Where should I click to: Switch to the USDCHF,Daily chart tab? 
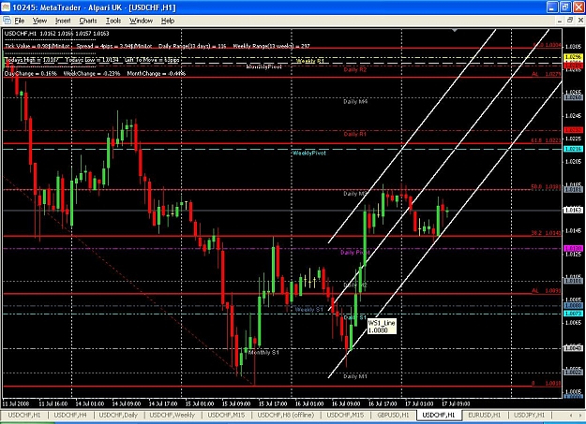(x=118, y=415)
